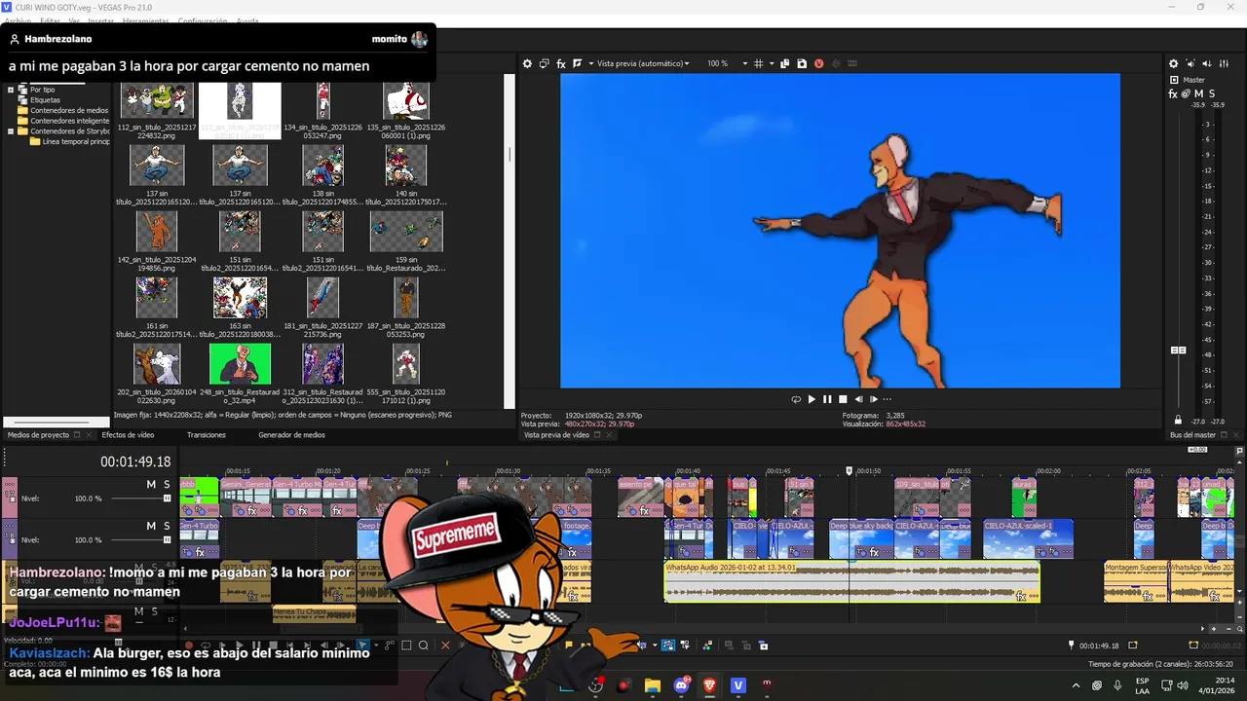
Task: Click the red V circular icon in preview toolbar
Action: coord(818,63)
